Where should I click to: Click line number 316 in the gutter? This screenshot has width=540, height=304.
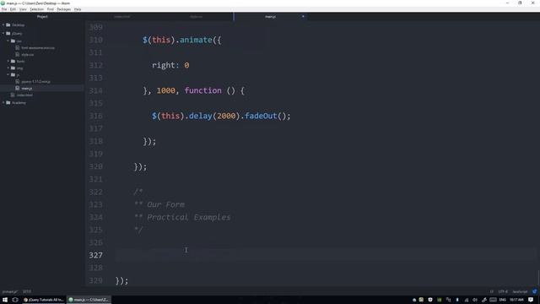(95, 117)
